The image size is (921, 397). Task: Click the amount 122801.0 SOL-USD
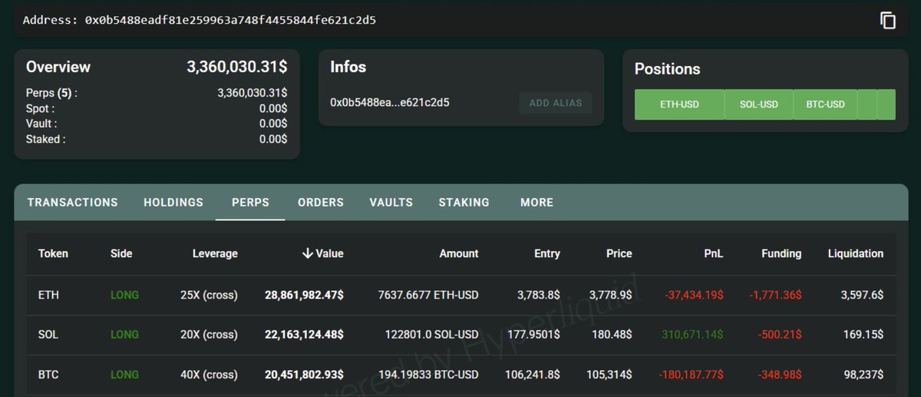click(x=431, y=334)
